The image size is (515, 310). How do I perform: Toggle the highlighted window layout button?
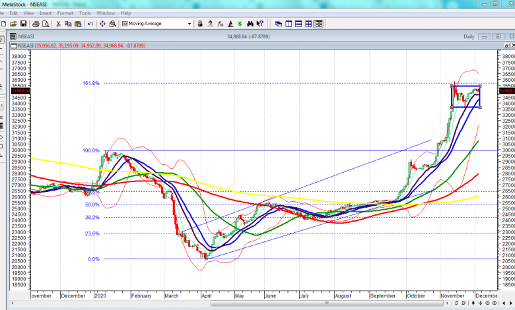(319, 24)
